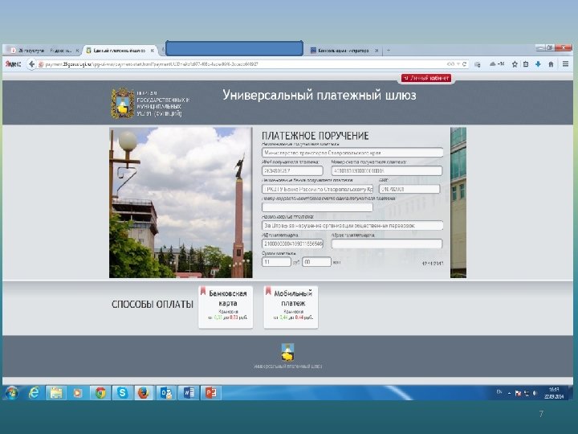Click the volume icon in system tray
The height and width of the screenshot is (434, 578).
[535, 393]
